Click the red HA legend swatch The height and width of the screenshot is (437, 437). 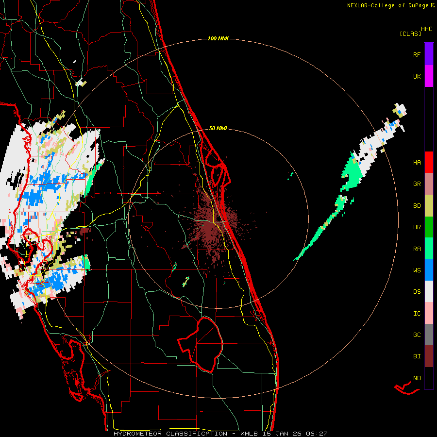click(x=429, y=162)
